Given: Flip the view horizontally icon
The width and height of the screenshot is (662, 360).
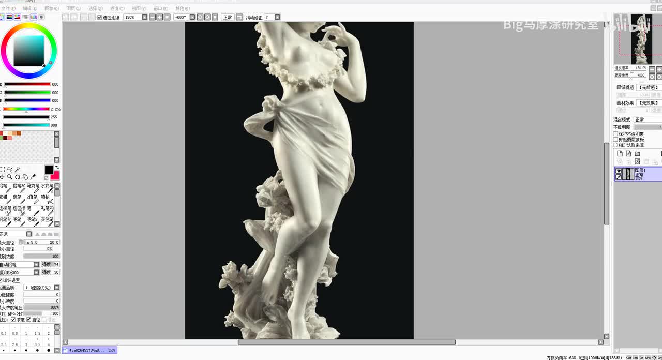Looking at the screenshot, I should (x=239, y=17).
